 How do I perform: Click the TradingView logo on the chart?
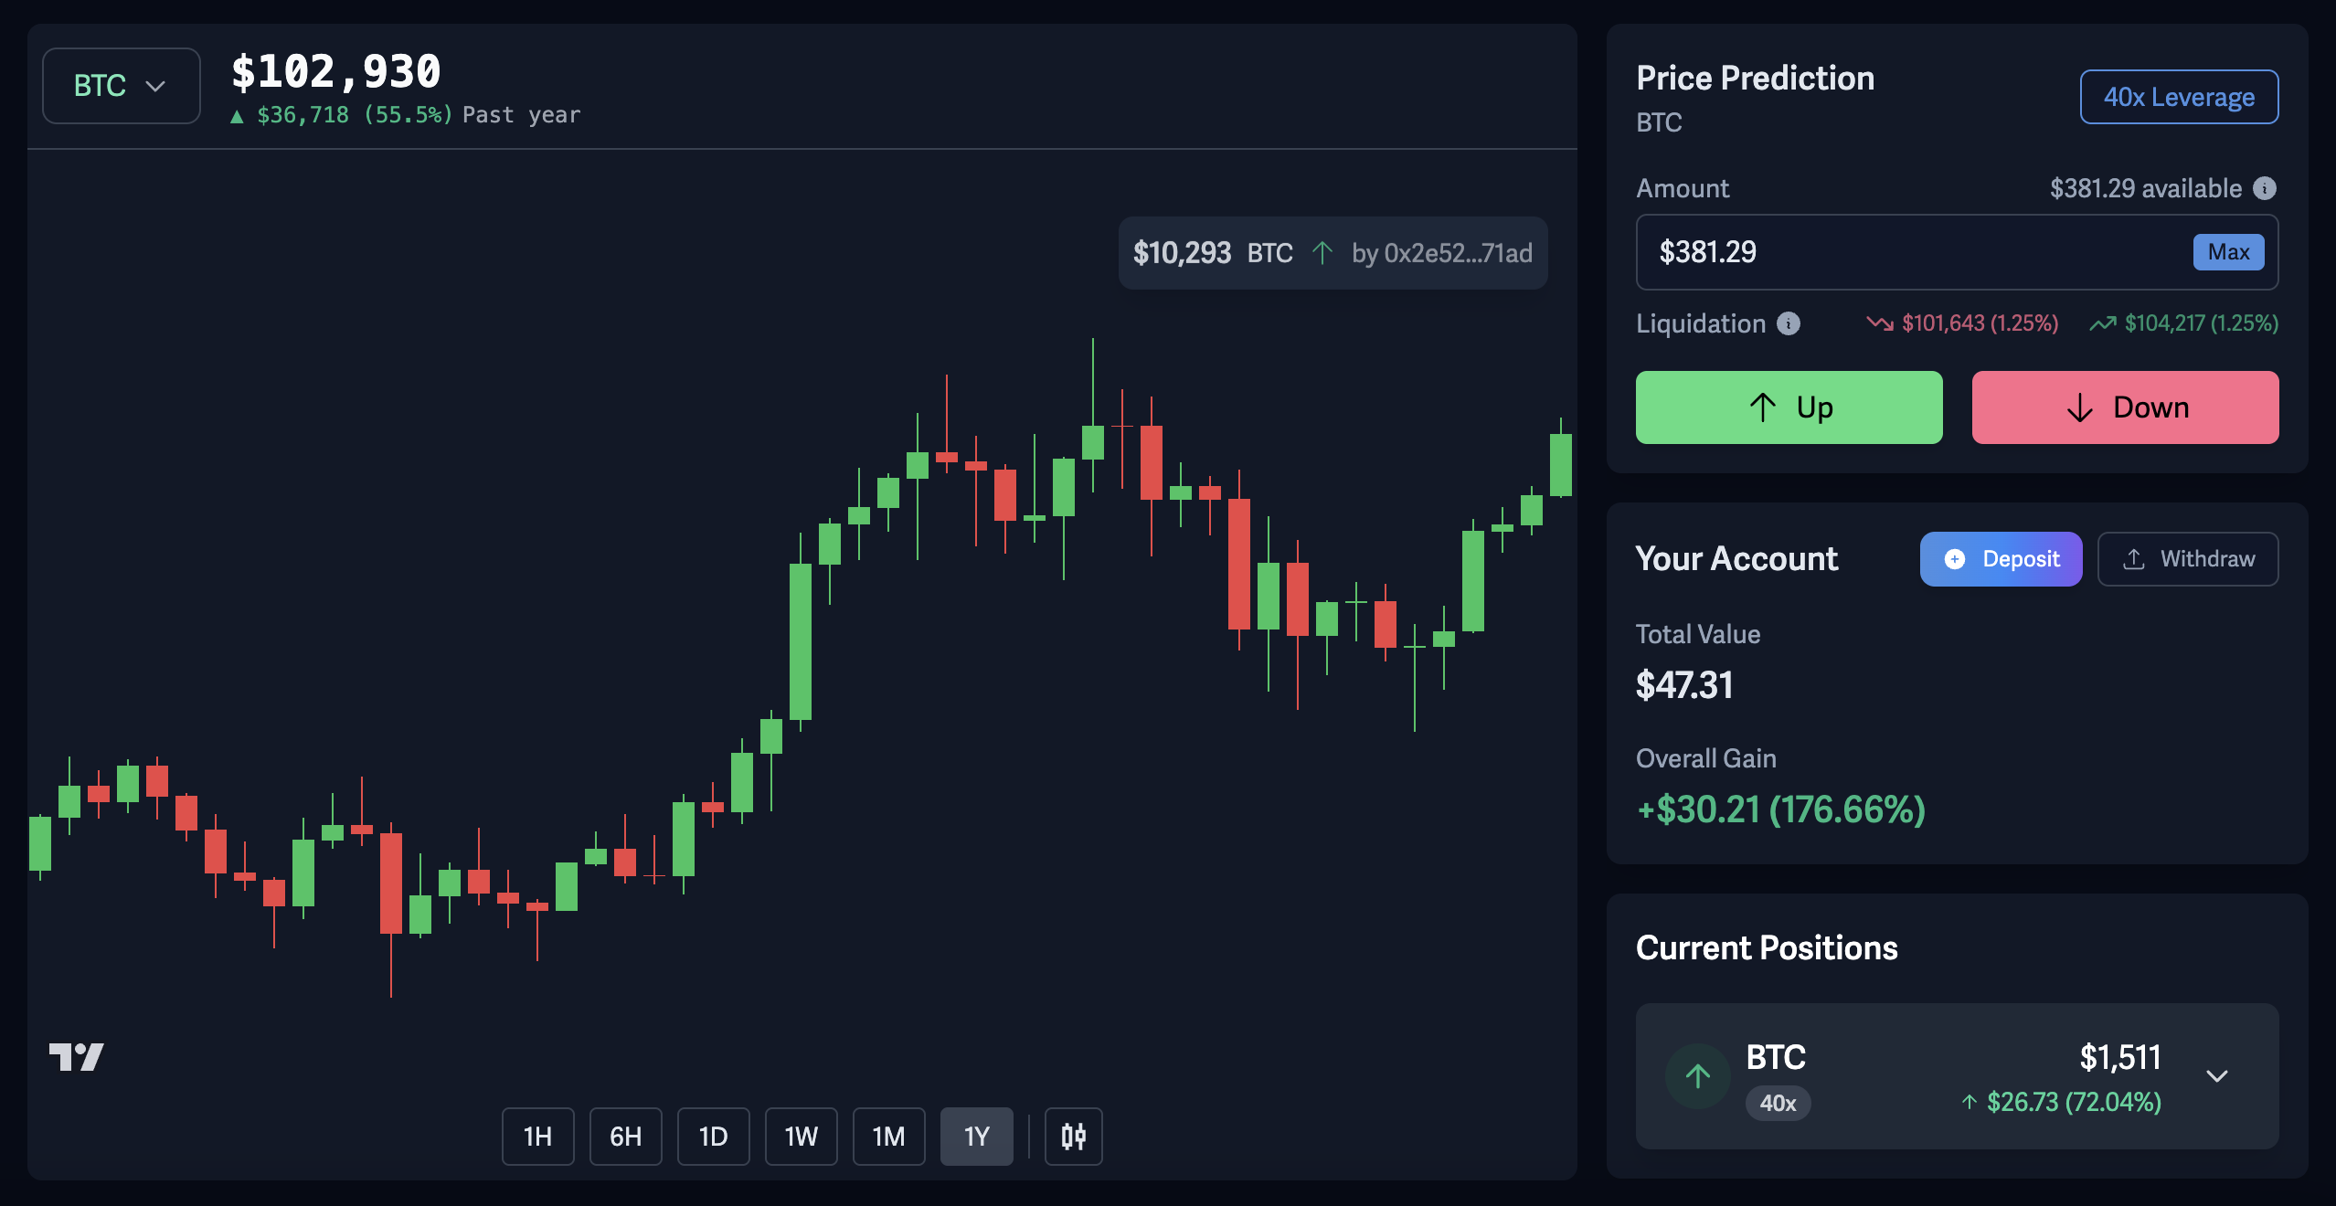[x=78, y=1056]
